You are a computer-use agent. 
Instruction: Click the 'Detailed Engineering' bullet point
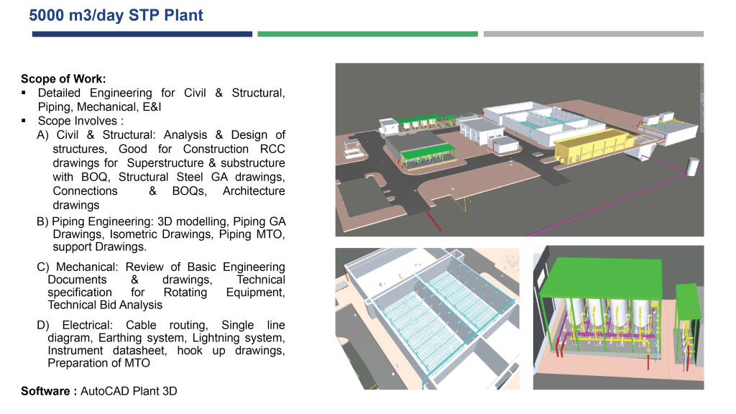[x=155, y=99]
